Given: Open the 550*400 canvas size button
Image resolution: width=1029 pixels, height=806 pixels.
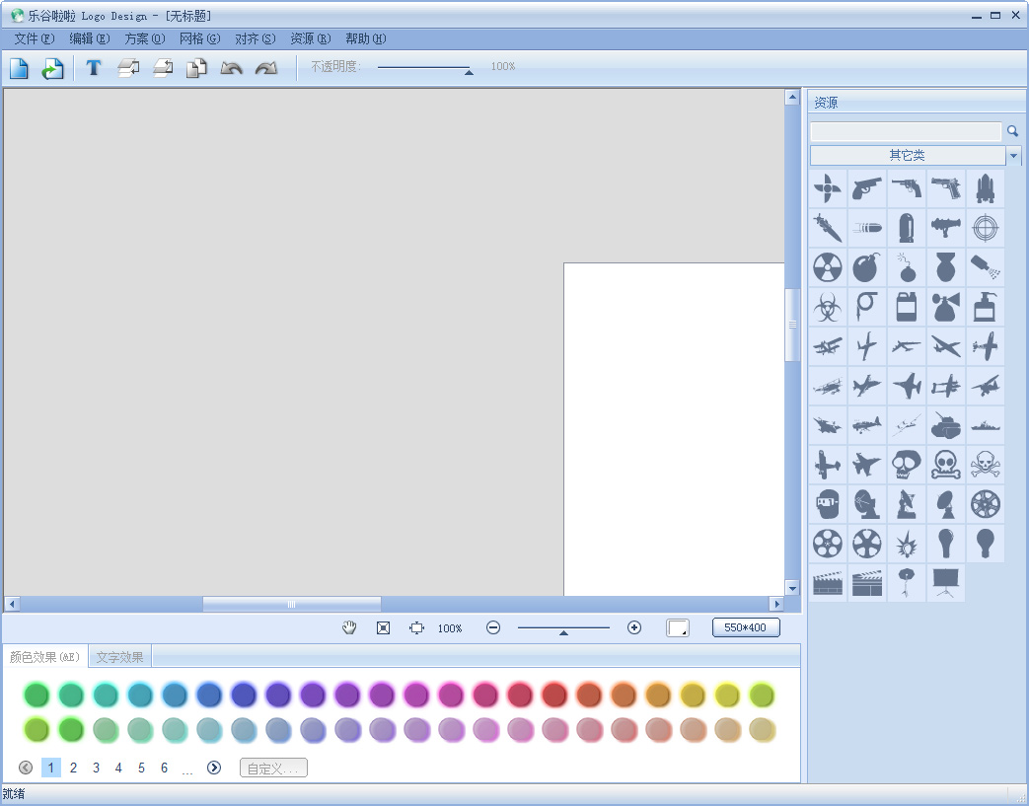Looking at the screenshot, I should pyautogui.click(x=746, y=627).
